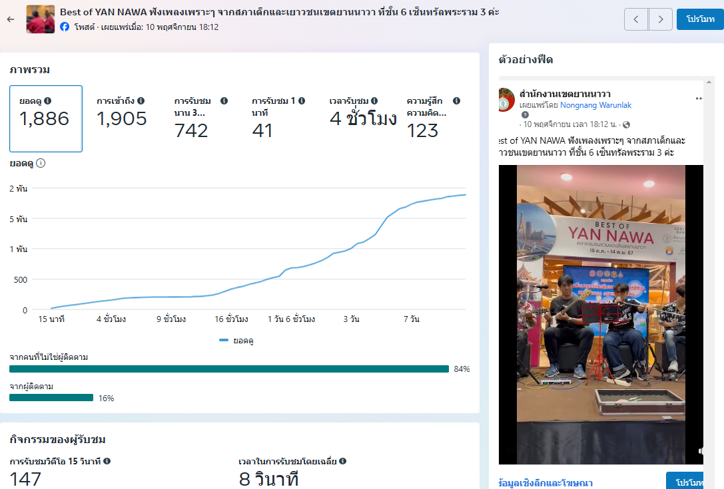Click the ตัวอย่างฟีด panel heading
Image resolution: width=724 pixels, height=489 pixels.
(x=526, y=59)
